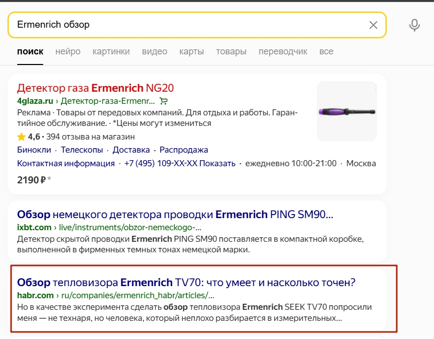Start voice search with the microphone icon
Screen dimensions: 434x339
tap(414, 25)
